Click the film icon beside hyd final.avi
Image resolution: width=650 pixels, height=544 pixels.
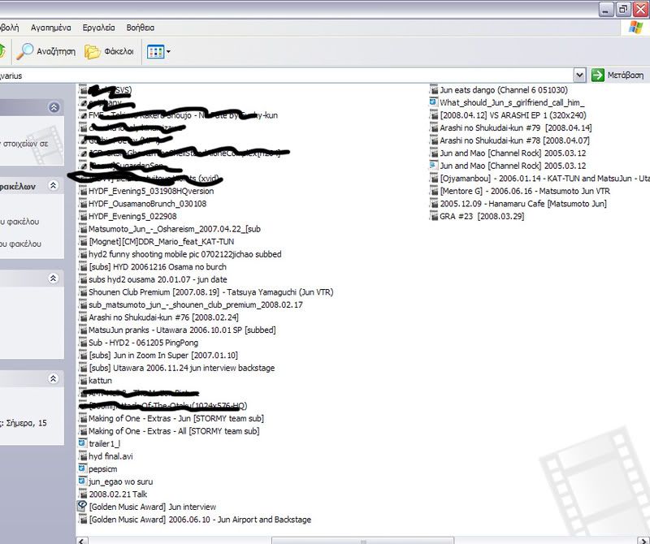(x=81, y=456)
